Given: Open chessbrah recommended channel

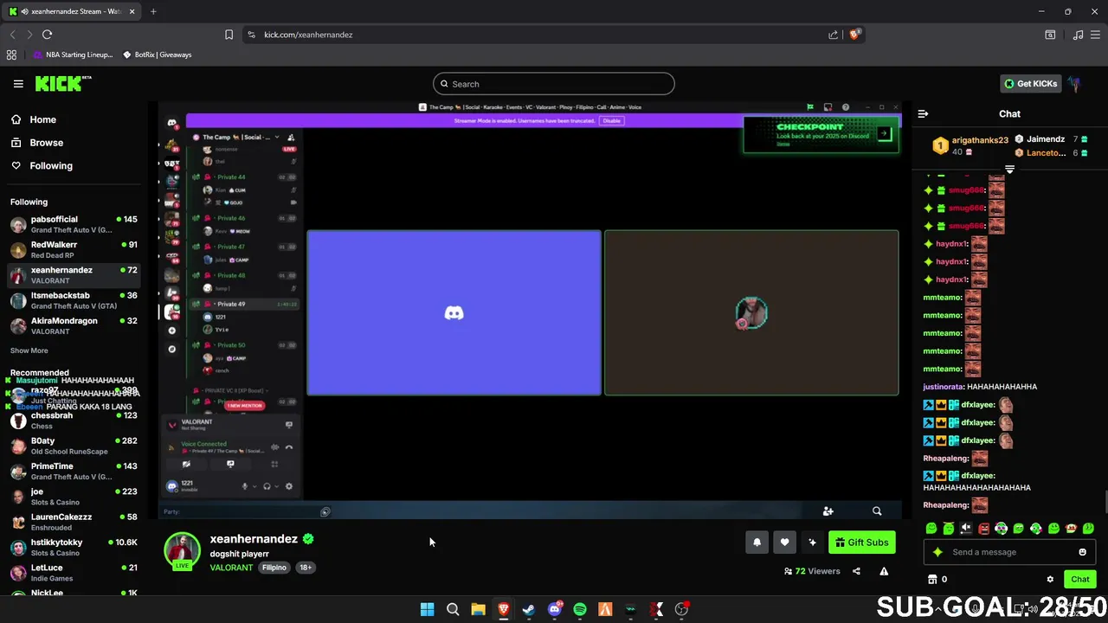Looking at the screenshot, I should point(74,421).
